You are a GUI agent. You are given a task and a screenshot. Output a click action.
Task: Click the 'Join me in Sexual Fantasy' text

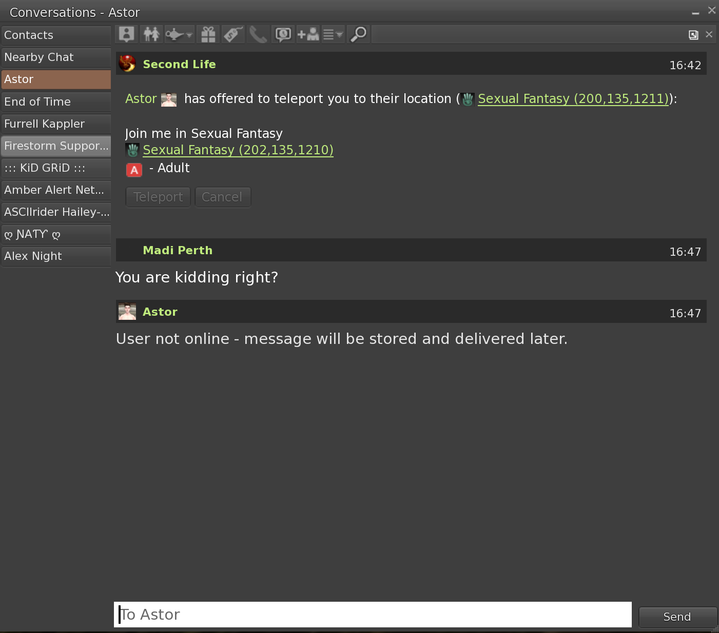(204, 133)
